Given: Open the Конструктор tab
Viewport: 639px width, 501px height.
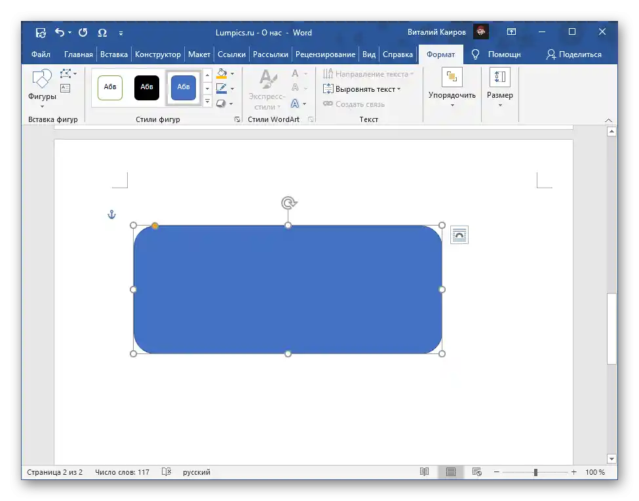Looking at the screenshot, I should [158, 54].
